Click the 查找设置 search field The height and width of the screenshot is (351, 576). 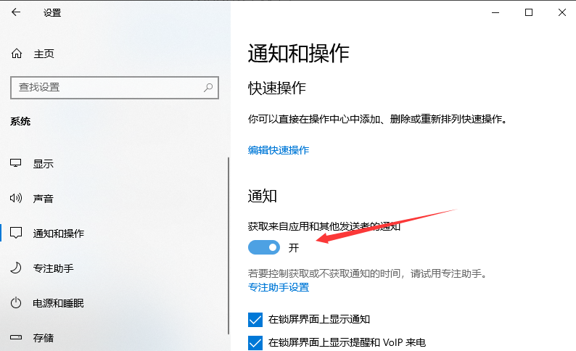coord(109,88)
